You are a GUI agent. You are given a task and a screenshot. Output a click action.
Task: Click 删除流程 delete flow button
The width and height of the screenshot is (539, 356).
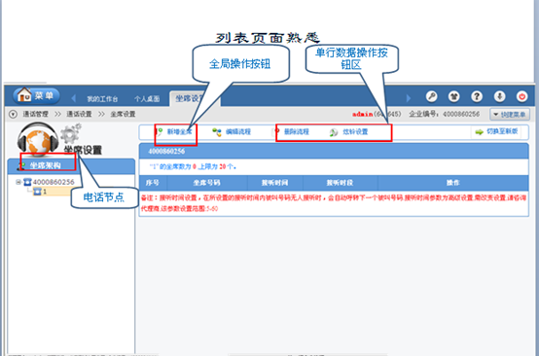[293, 132]
